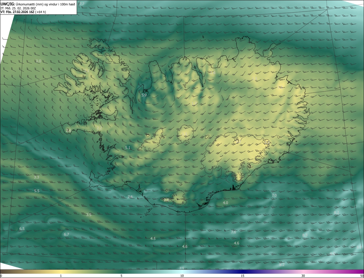
Task: Click the 6.5 value label on the map
Action: pyautogui.click(x=22, y=229)
